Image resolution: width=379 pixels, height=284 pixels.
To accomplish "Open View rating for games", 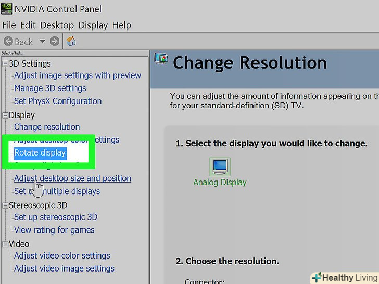I will point(54,230).
